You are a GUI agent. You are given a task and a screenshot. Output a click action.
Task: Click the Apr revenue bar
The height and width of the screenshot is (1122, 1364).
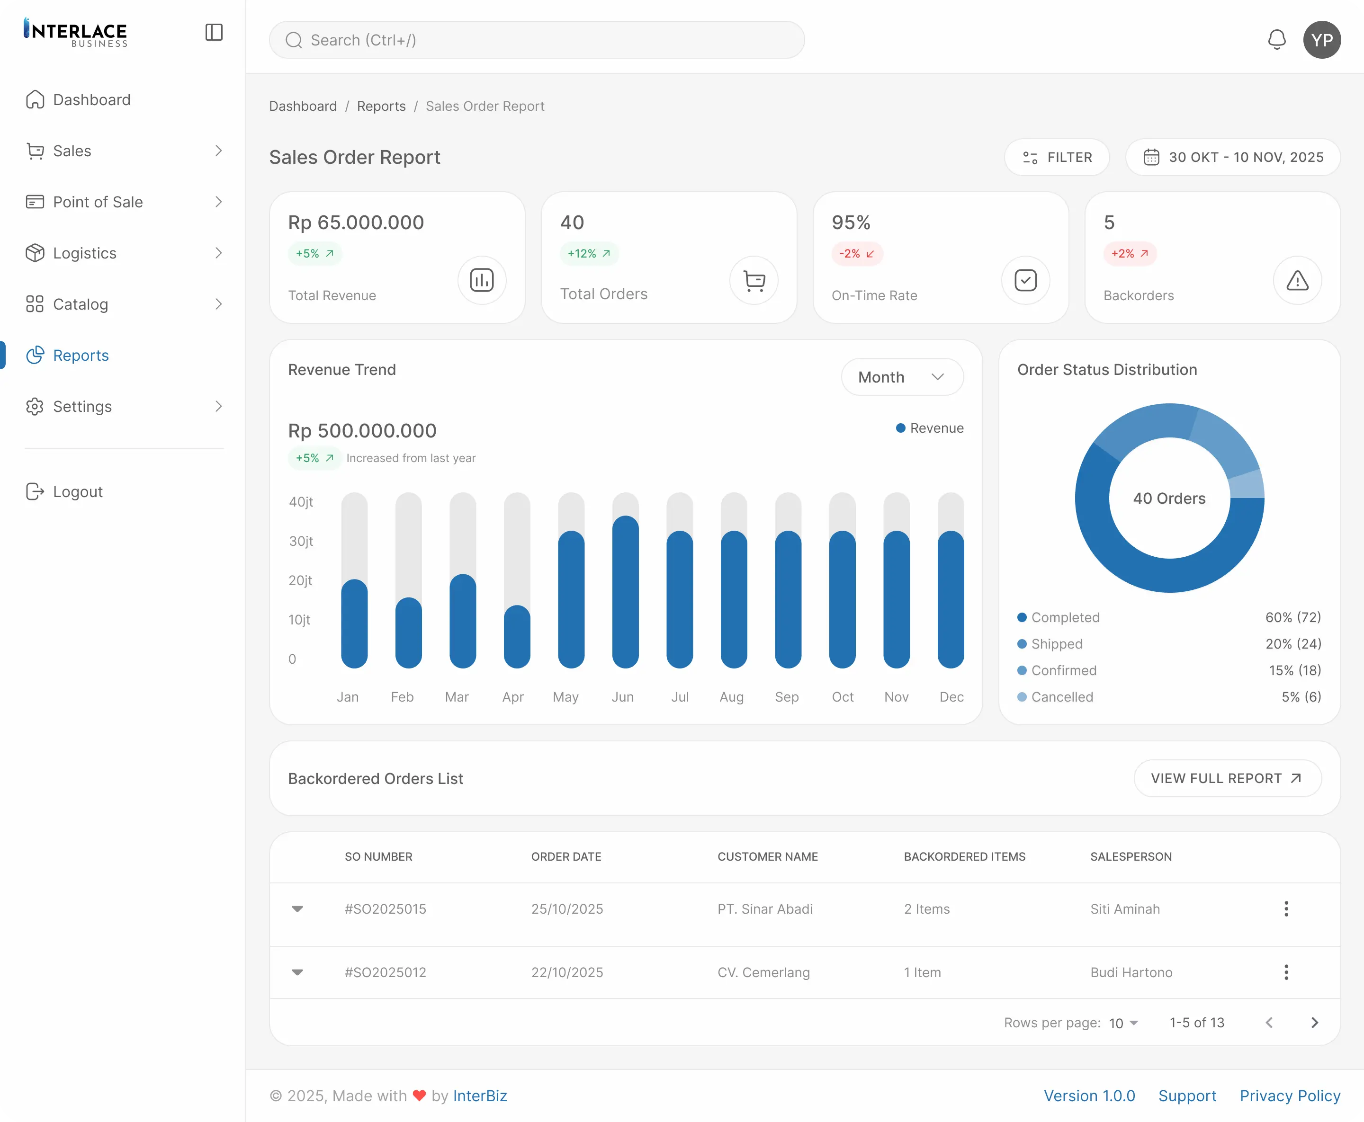(x=517, y=637)
